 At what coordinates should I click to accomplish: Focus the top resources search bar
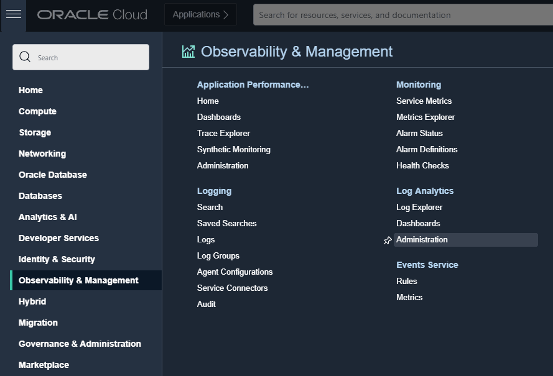coord(402,15)
